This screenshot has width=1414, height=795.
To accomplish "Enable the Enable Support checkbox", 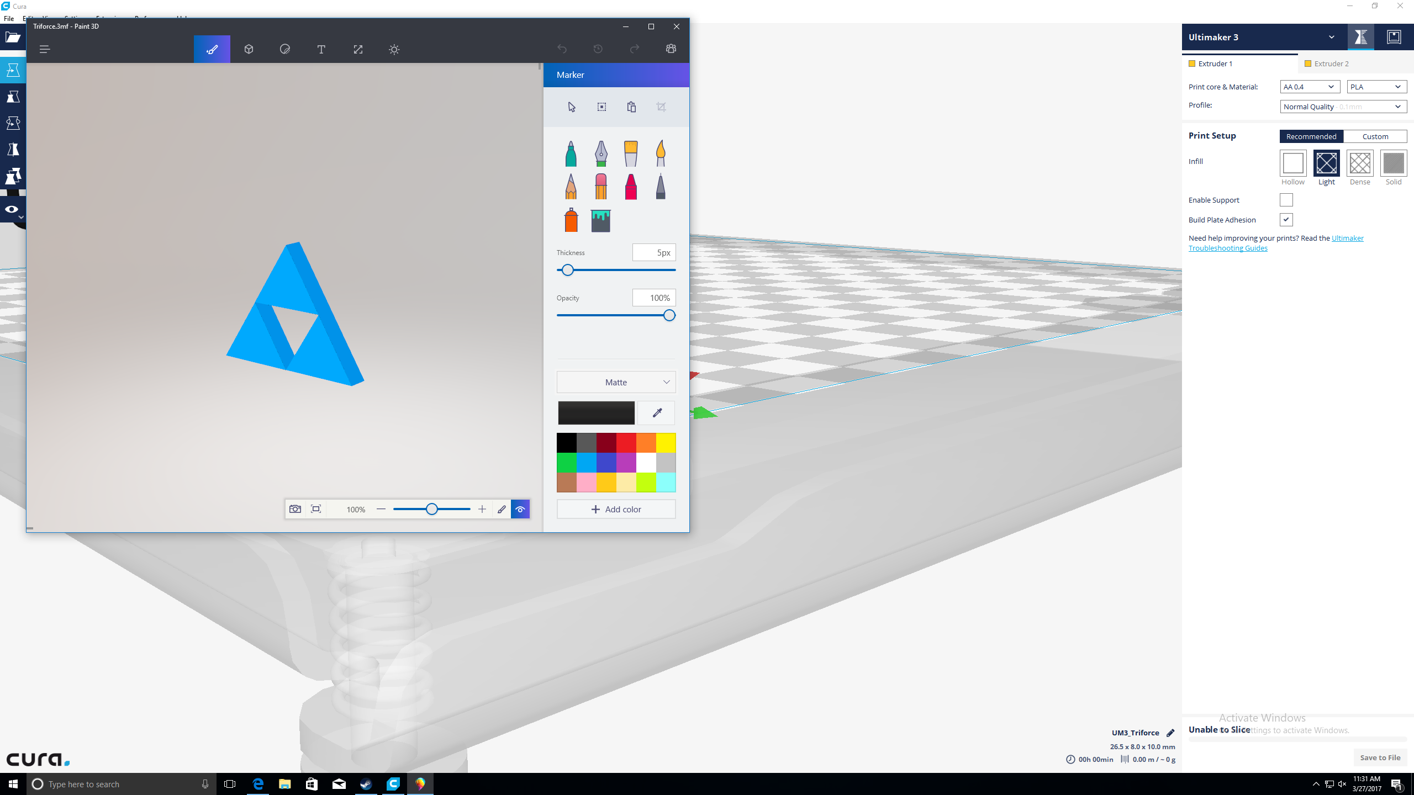I will tap(1286, 200).
